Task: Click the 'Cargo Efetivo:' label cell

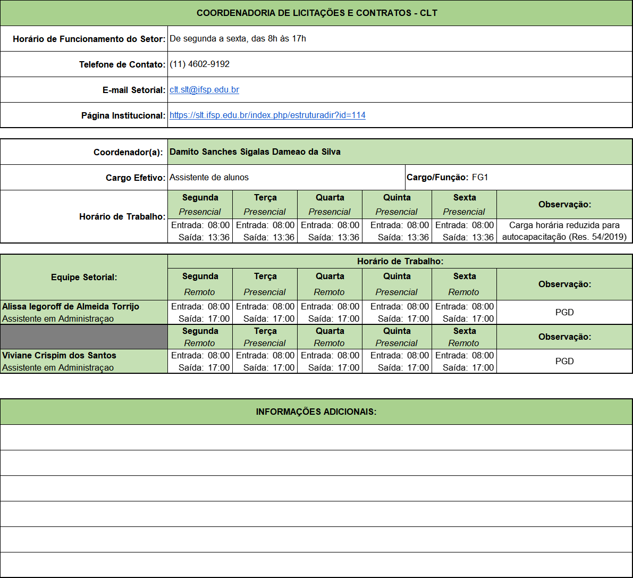Action: (84, 178)
